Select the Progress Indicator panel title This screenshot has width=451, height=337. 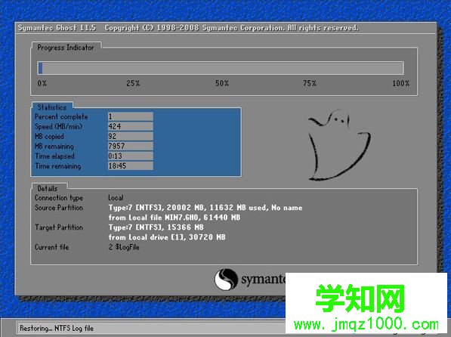point(66,48)
